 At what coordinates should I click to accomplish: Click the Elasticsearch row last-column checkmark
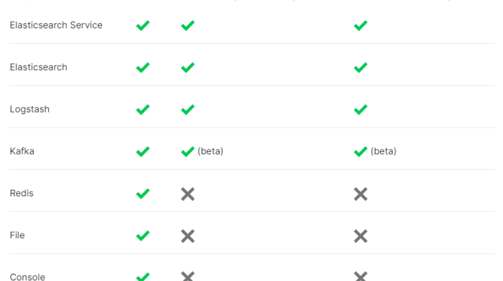tap(360, 67)
